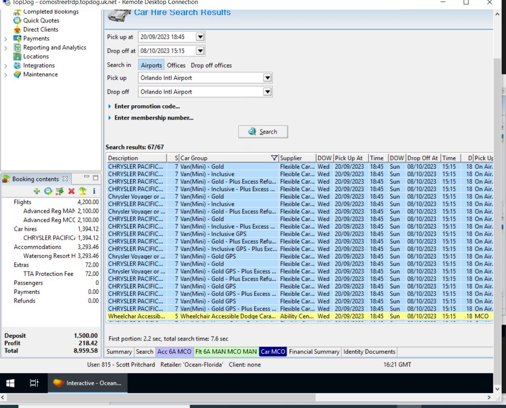Image resolution: width=506 pixels, height=408 pixels.
Task: Open the Drop off location dropdown
Action: [x=268, y=92]
